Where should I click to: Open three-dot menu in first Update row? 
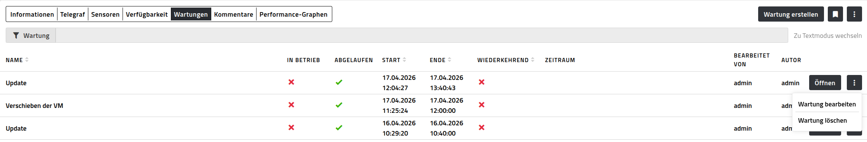(x=854, y=83)
